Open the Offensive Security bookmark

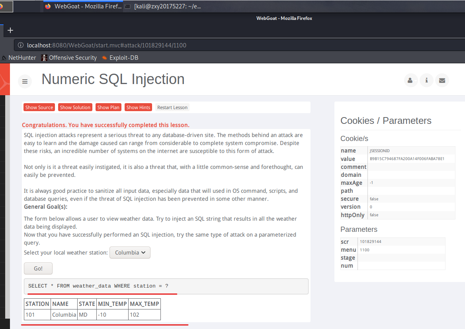click(x=69, y=58)
